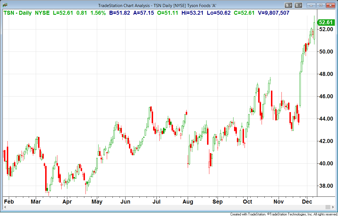The width and height of the screenshot is (338, 216).
Task: Click the Sep date axis label
Action: coord(217,202)
